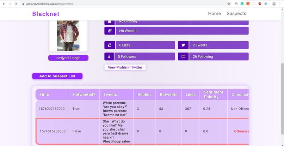Viewport: 284px width, 146px height.
Task: Go back with browser back arrow
Action: coord(4,4)
